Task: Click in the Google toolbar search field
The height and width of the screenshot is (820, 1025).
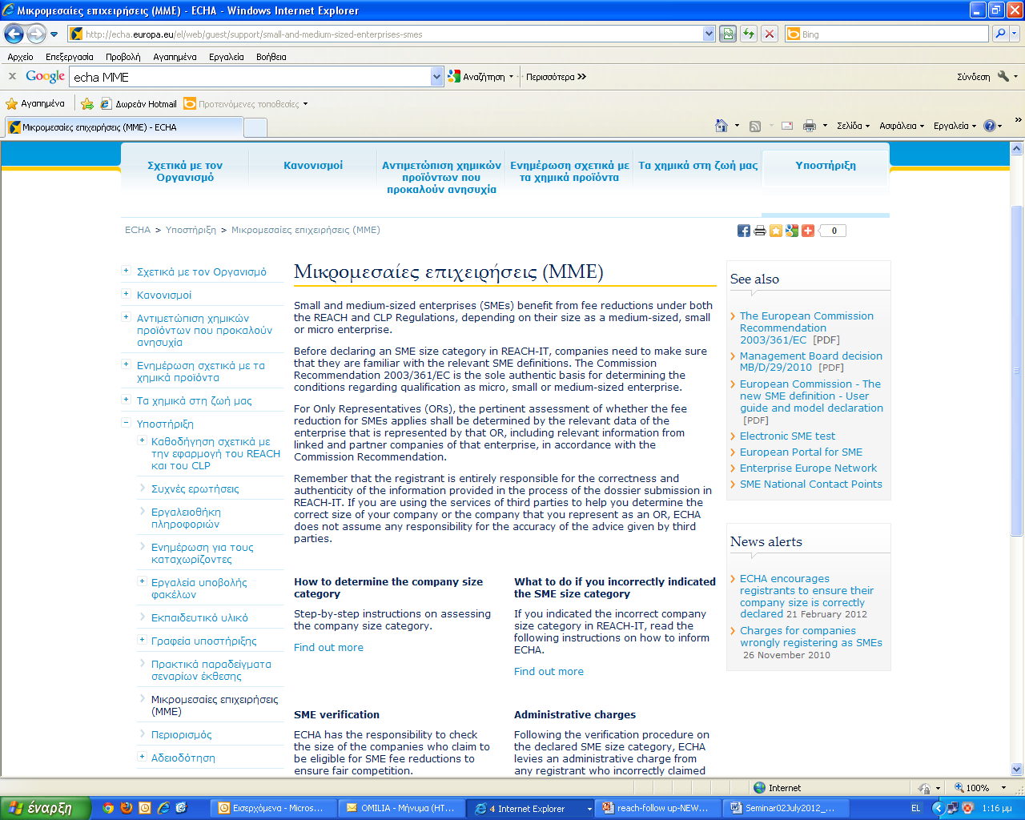Action: point(250,77)
